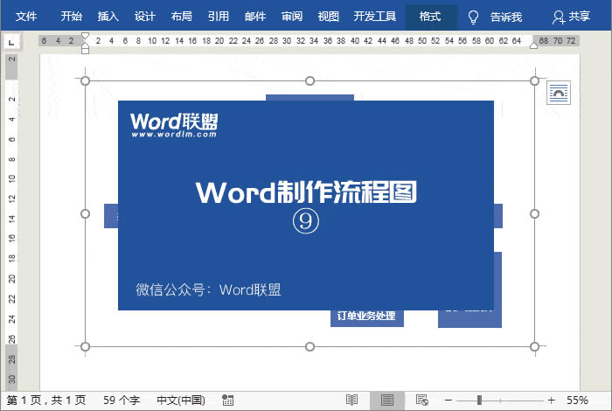The image size is (612, 411).
Task: Go to the 开发工具 (Developer) tab
Action: [374, 17]
